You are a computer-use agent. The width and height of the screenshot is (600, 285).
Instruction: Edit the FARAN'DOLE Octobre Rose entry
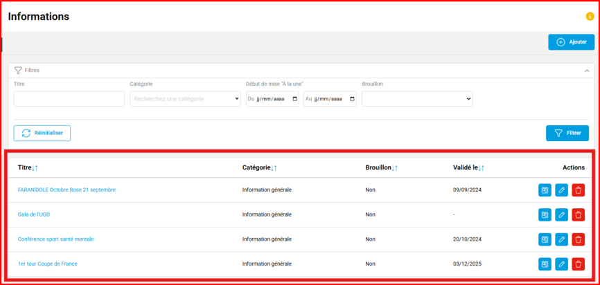pyautogui.click(x=561, y=190)
